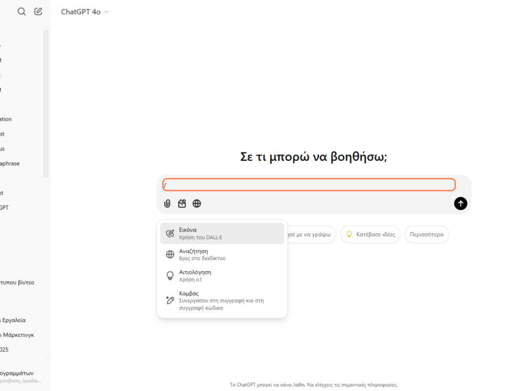Attach a file using the paperclip icon

(x=167, y=203)
